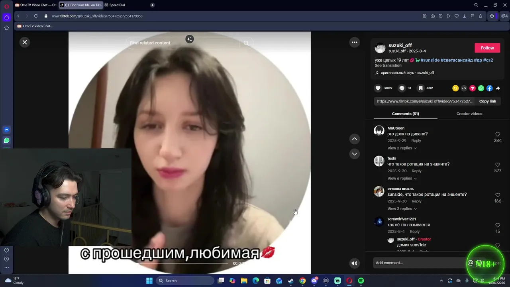510x287 pixels.
Task: Open browser extensions cube icon
Action: 492,16
